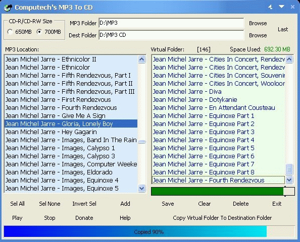
Task: Save the virtual folder list
Action: [168, 204]
